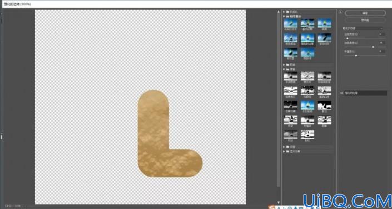
Task: Collapse the 画笔描边 (Brush Strokes) folder
Action: [284, 16]
